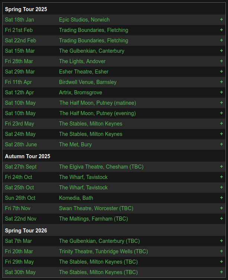The width and height of the screenshot is (228, 280).
Task: Expand the Sat 22nd Feb Trading Boundaries plus icon
Action: click(x=221, y=40)
